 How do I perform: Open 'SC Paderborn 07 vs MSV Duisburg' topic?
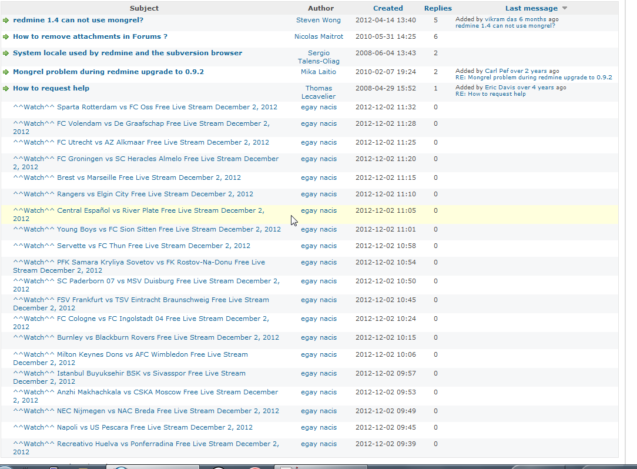[x=146, y=285]
